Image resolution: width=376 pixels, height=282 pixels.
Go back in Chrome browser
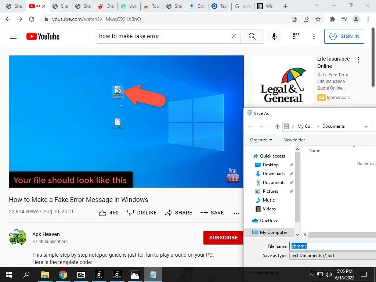click(x=8, y=19)
